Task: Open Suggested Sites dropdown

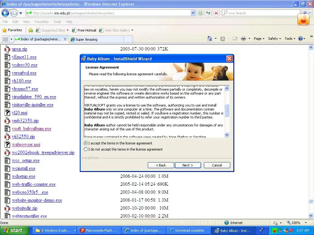Action: (x=52, y=30)
